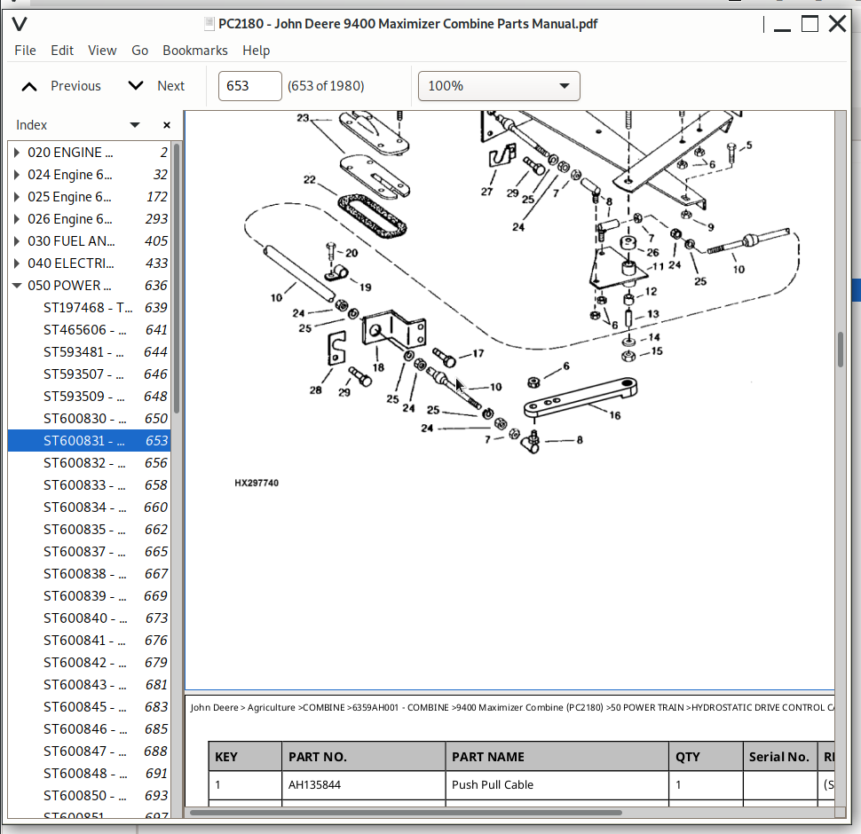Screen dimensions: 861x834
Task: Select index entry ST600837 page 665
Action: coord(89,552)
